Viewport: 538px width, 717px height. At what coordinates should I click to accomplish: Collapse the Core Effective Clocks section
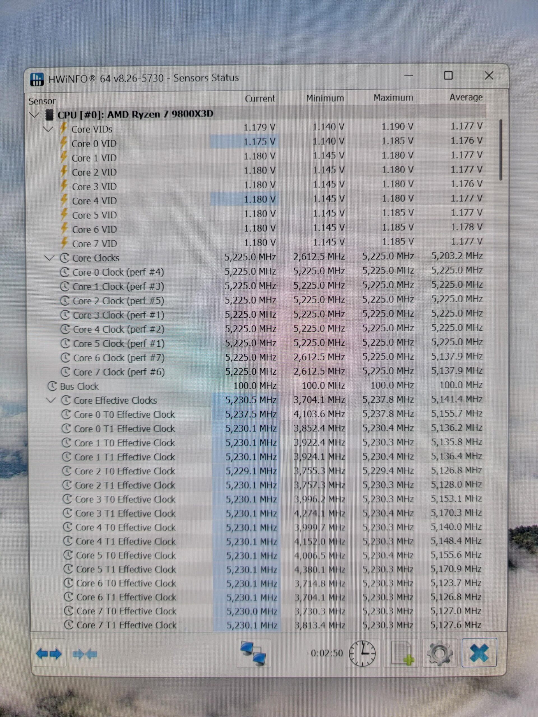(x=51, y=400)
